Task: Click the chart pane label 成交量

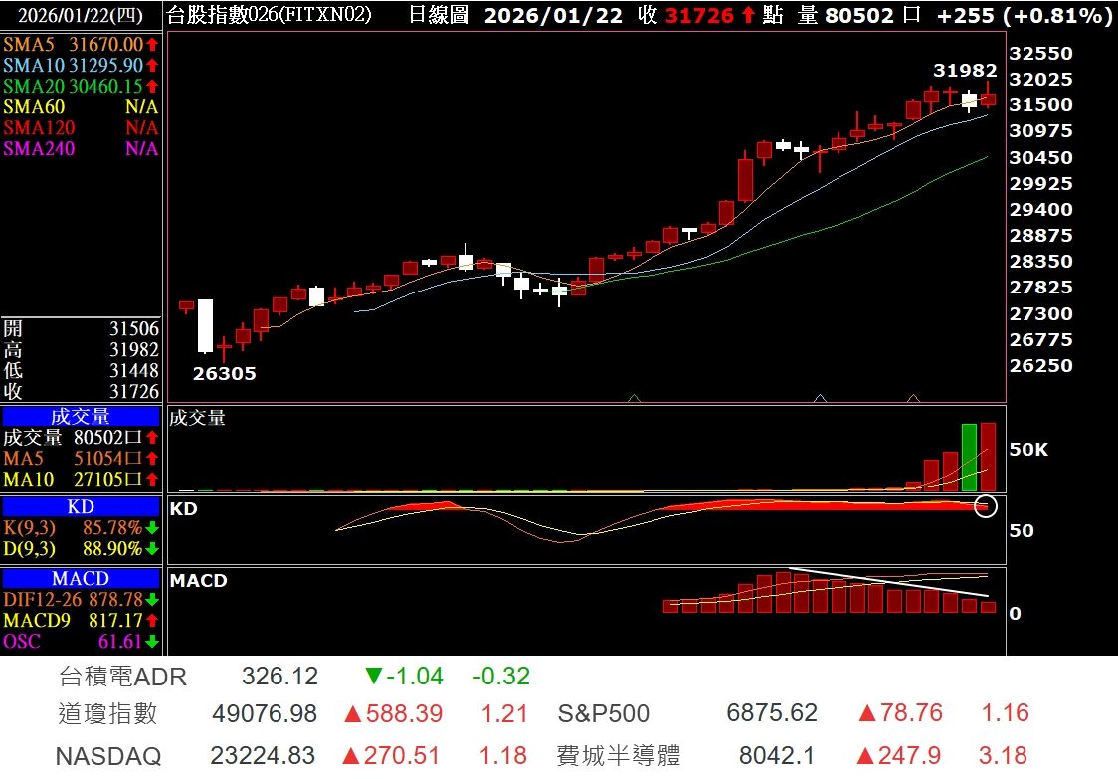Action: pyautogui.click(x=198, y=418)
